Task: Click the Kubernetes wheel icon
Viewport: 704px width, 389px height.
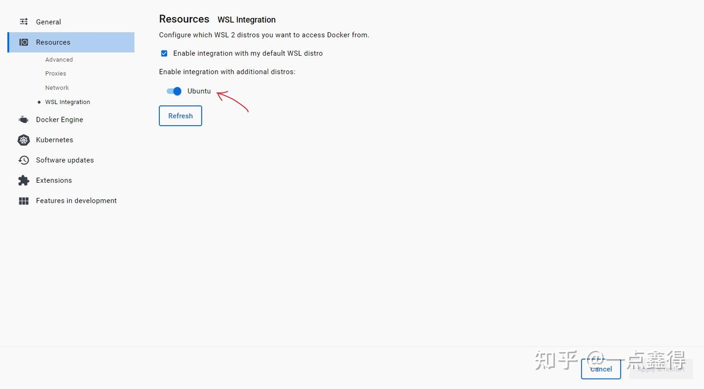Action: 23,140
